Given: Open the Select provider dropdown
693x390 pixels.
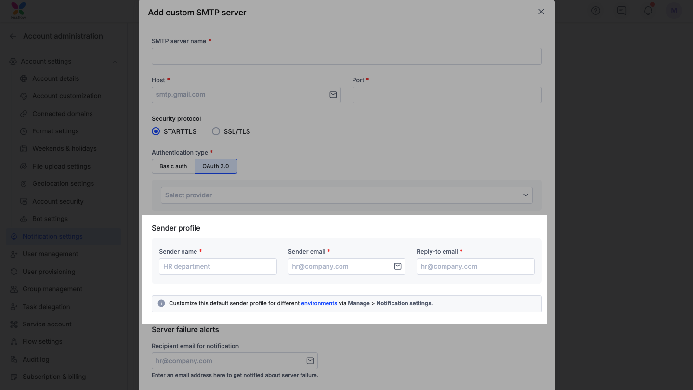Looking at the screenshot, I should 346,195.
